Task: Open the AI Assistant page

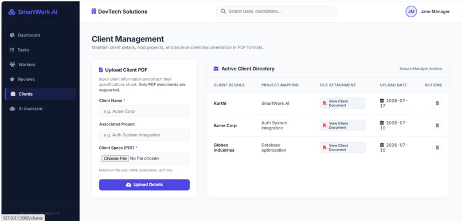Action: 40,109
